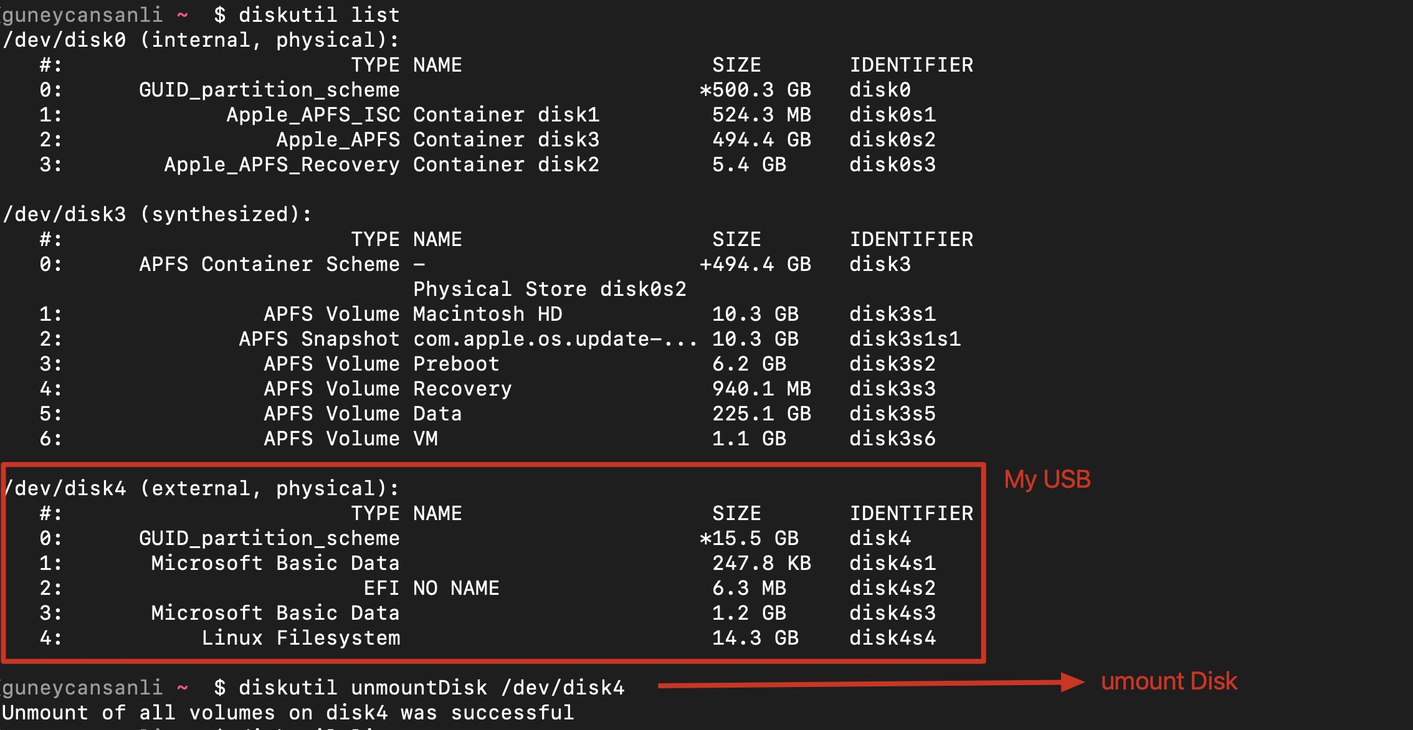Click the size '6.3 MB'
This screenshot has height=730, width=1413.
[749, 588]
